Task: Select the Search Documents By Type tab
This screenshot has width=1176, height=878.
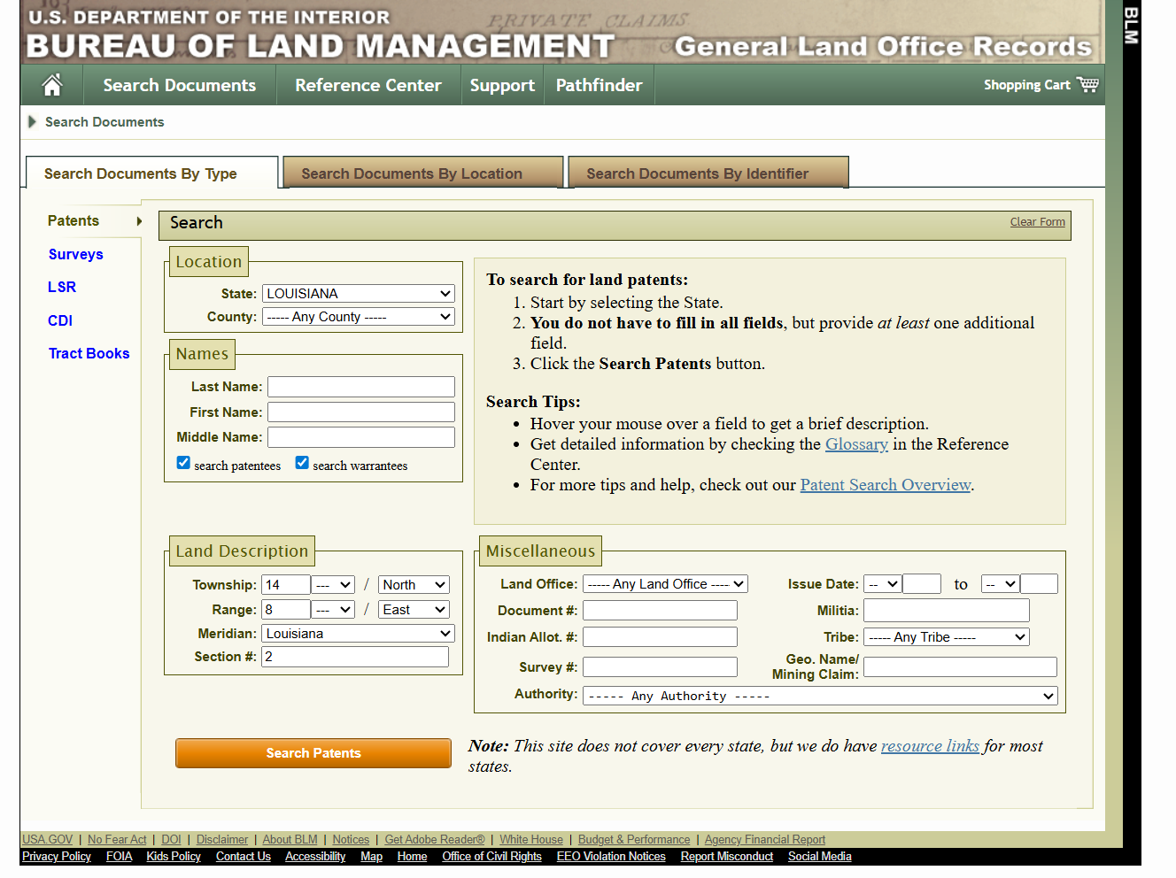Action: click(151, 173)
